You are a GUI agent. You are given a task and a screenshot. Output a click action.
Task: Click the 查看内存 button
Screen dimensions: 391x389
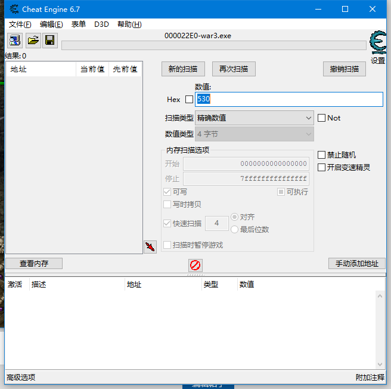tap(34, 264)
